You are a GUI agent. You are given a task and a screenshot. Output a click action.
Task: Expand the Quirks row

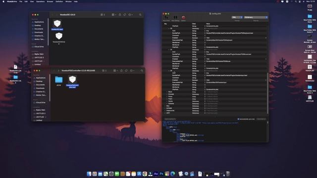[167, 101]
